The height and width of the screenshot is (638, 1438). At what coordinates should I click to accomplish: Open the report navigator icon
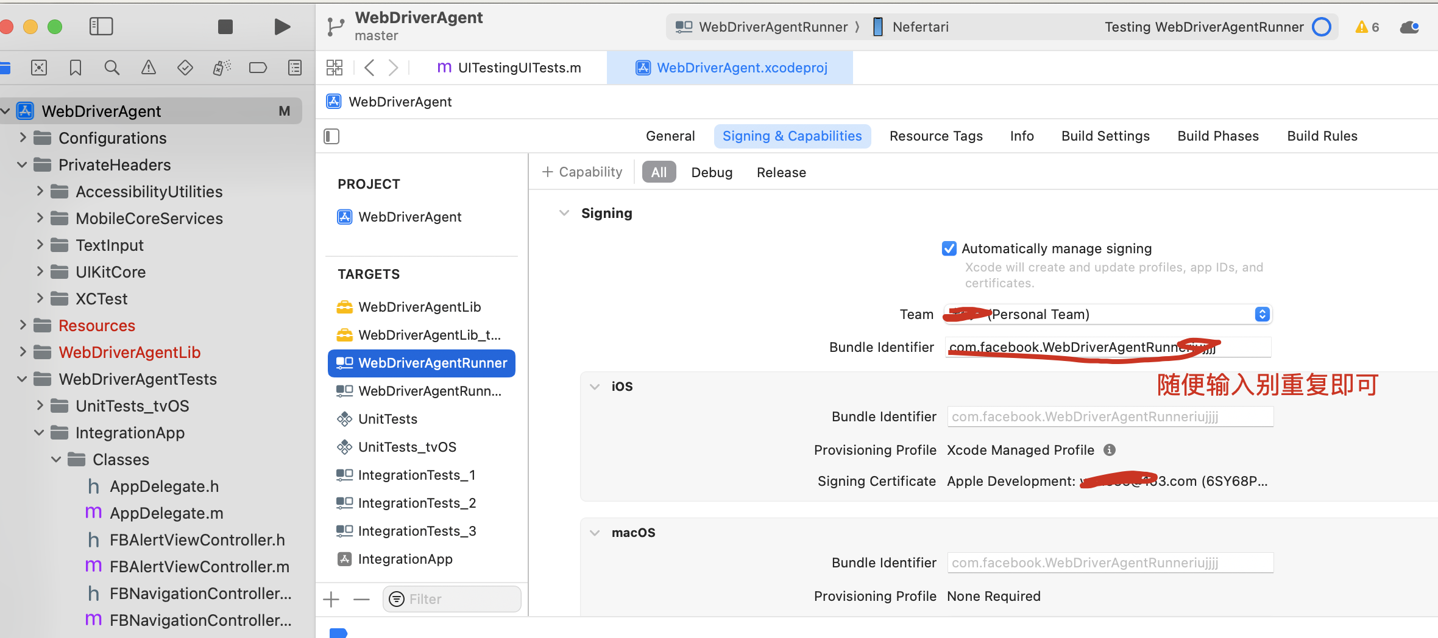[x=295, y=68]
